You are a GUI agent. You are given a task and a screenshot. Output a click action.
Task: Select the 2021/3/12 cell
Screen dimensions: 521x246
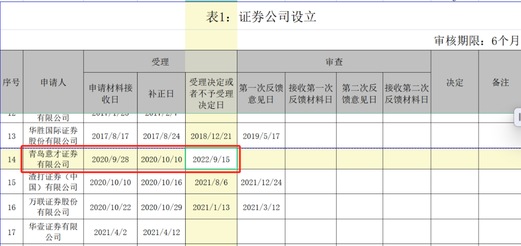click(x=261, y=207)
